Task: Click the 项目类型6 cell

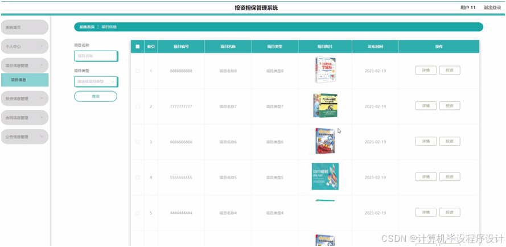Action: coord(274,142)
